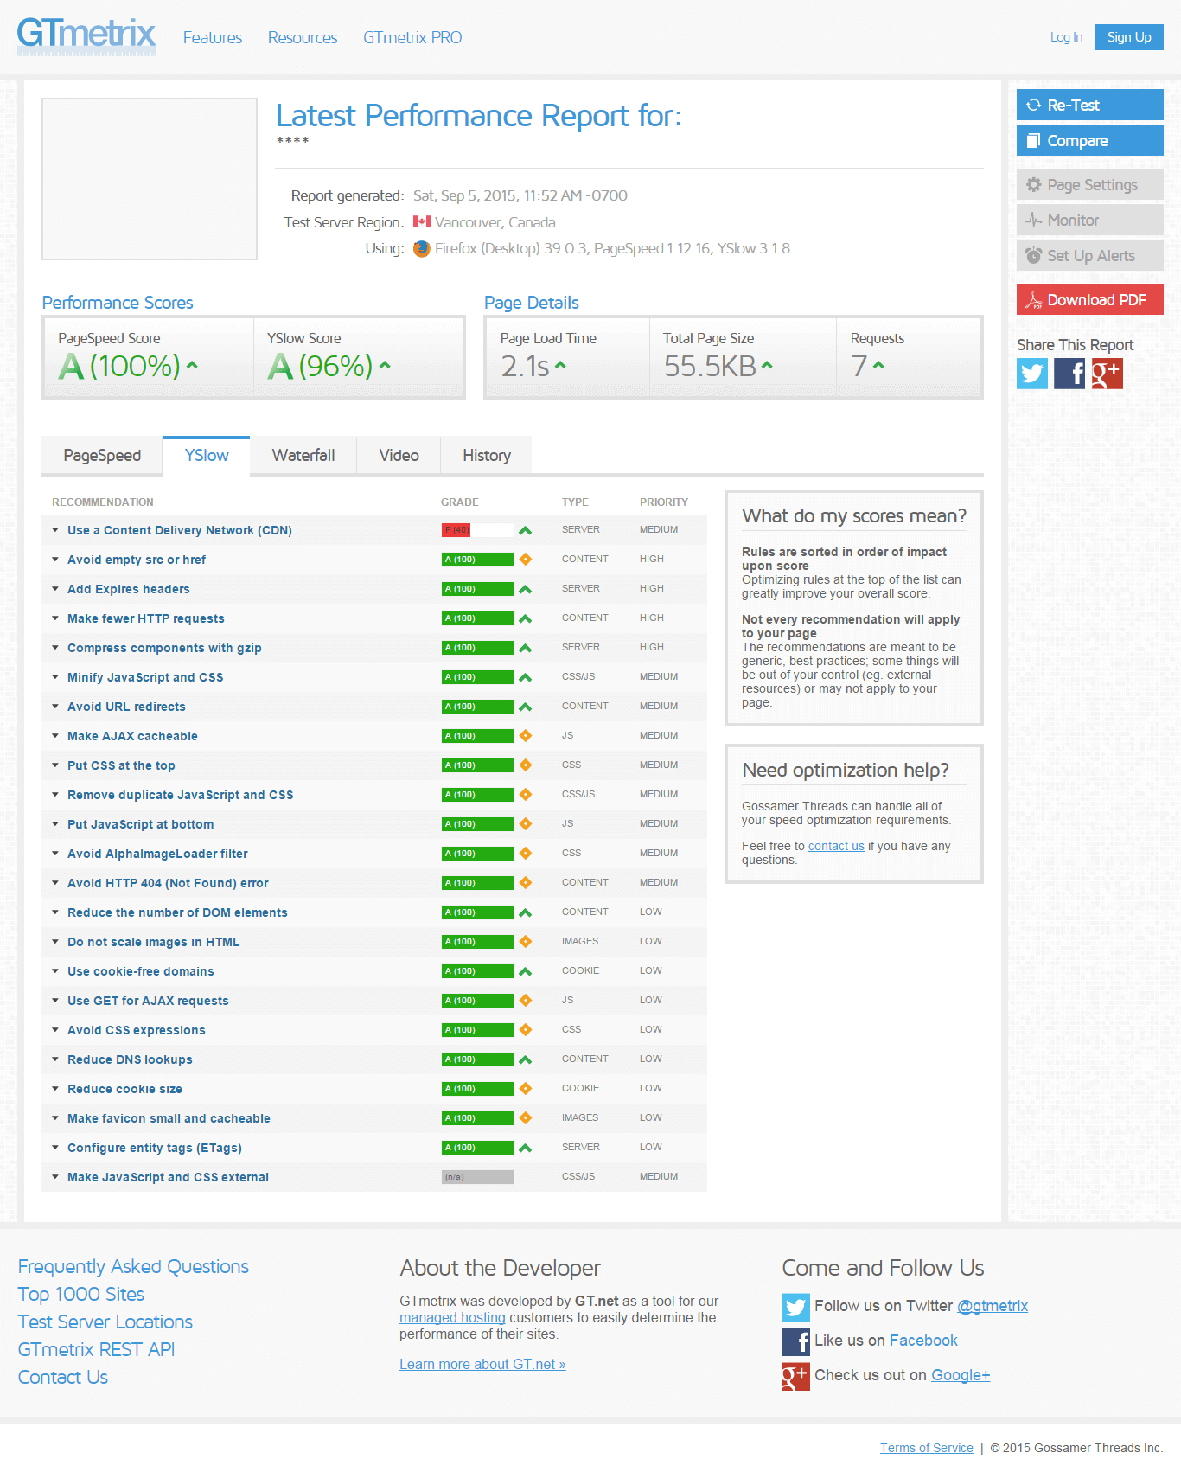Click the site screenshot thumbnail placeholder

click(x=150, y=179)
